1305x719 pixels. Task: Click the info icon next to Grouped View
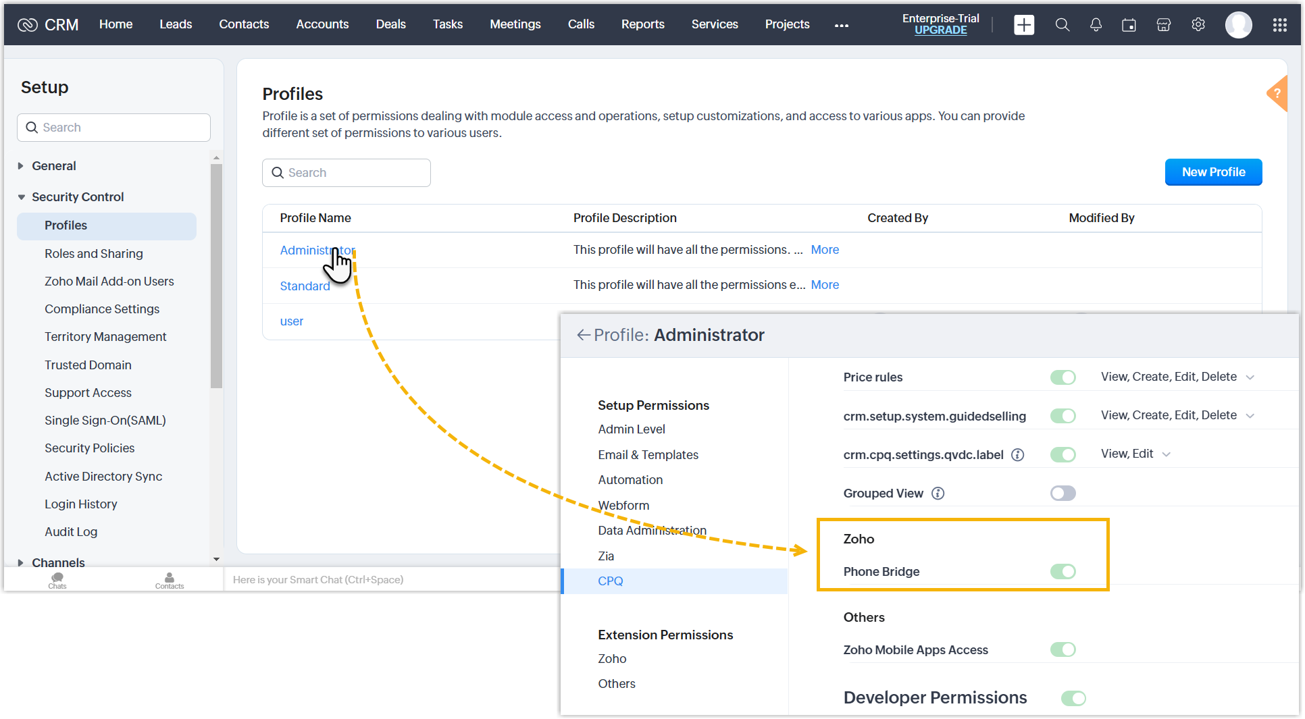point(938,494)
